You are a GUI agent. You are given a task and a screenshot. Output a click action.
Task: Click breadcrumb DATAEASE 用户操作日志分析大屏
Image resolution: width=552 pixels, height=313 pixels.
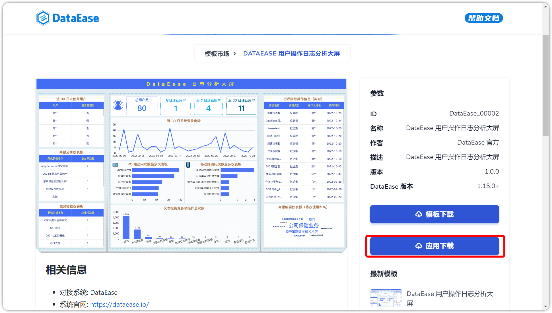coord(291,53)
